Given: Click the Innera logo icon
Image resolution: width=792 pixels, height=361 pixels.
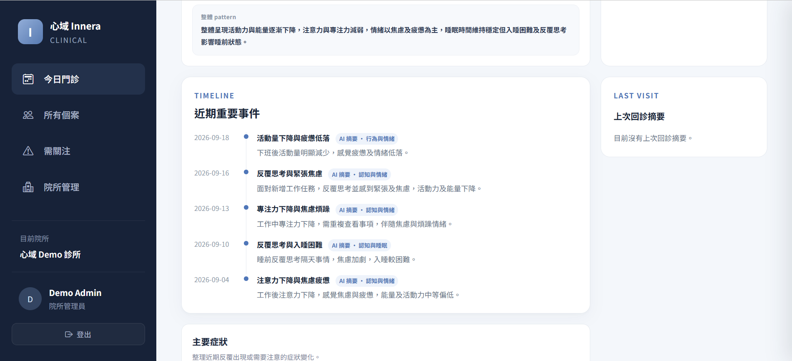Looking at the screenshot, I should [30, 32].
